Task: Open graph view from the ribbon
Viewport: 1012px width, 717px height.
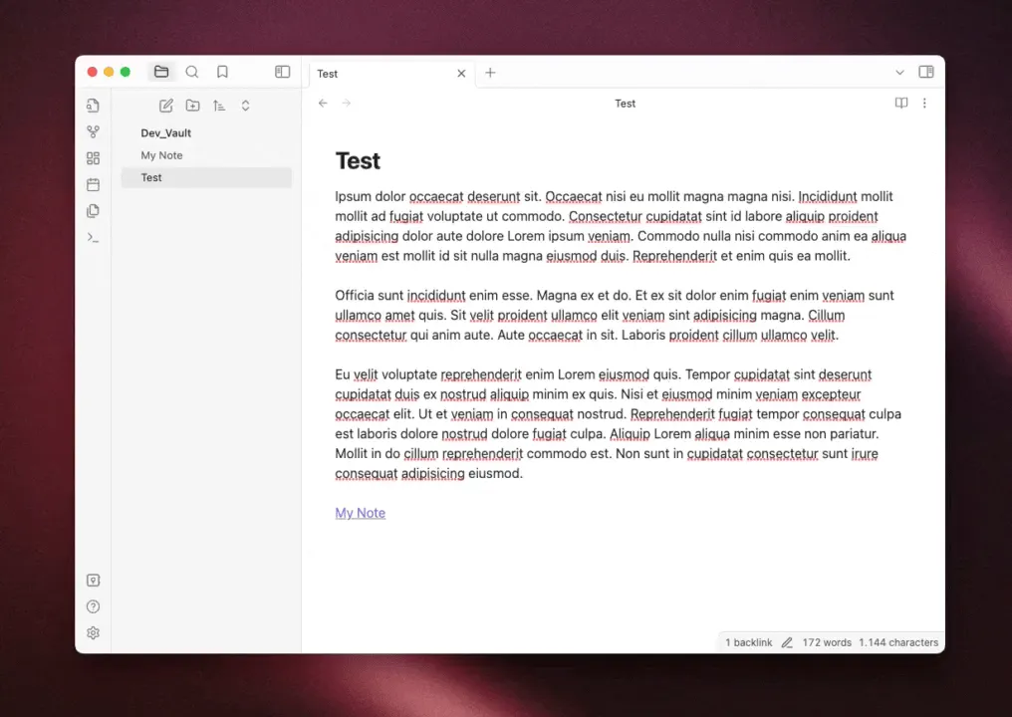Action: pos(93,131)
